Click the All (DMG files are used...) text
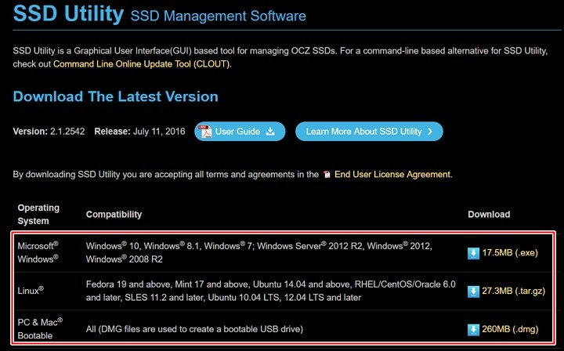 pos(194,329)
